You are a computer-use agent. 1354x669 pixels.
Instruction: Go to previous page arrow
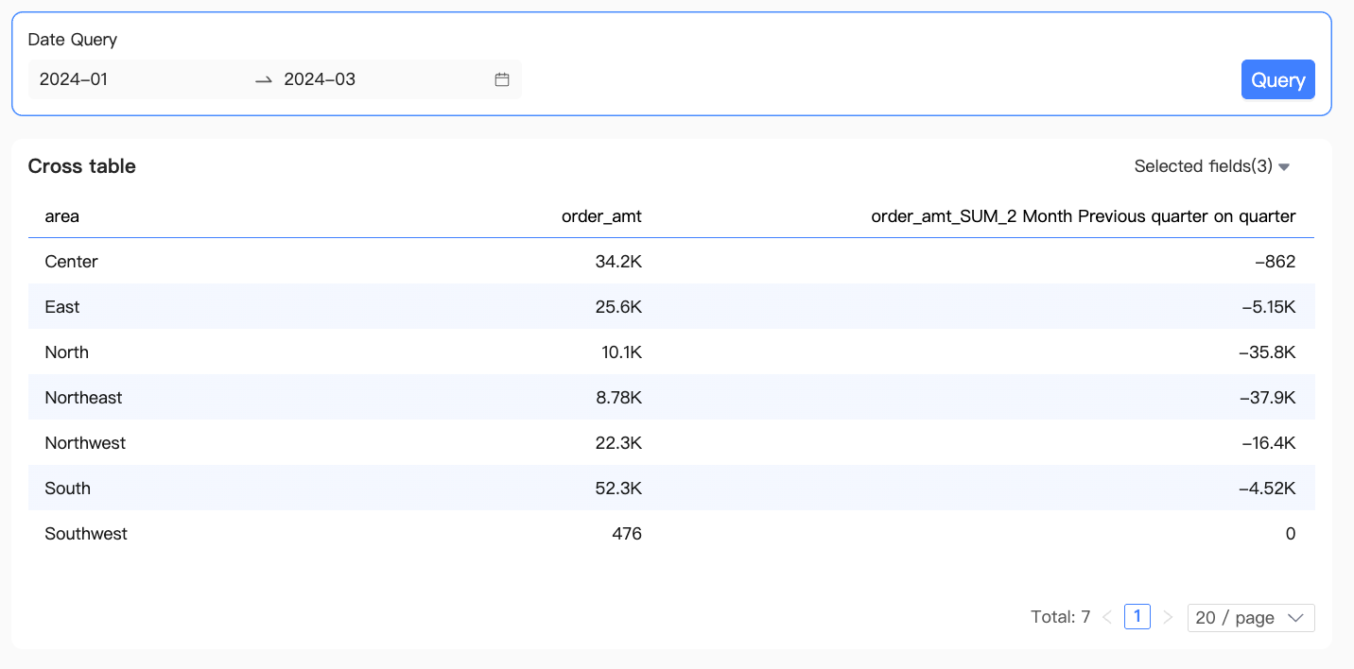1107,618
